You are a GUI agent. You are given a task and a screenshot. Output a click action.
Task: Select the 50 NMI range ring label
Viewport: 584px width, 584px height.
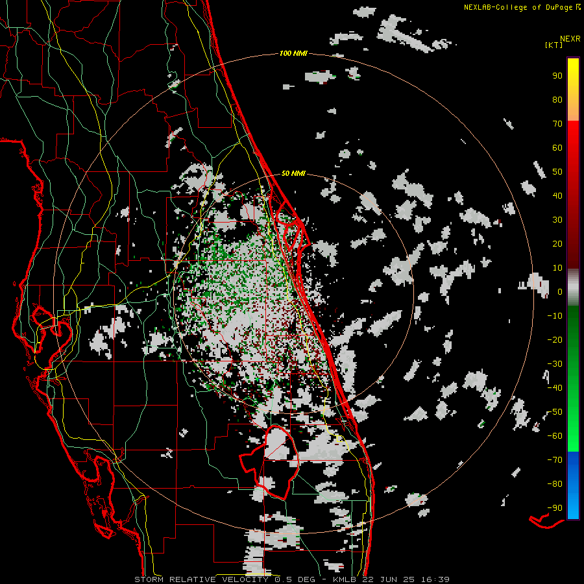point(293,173)
